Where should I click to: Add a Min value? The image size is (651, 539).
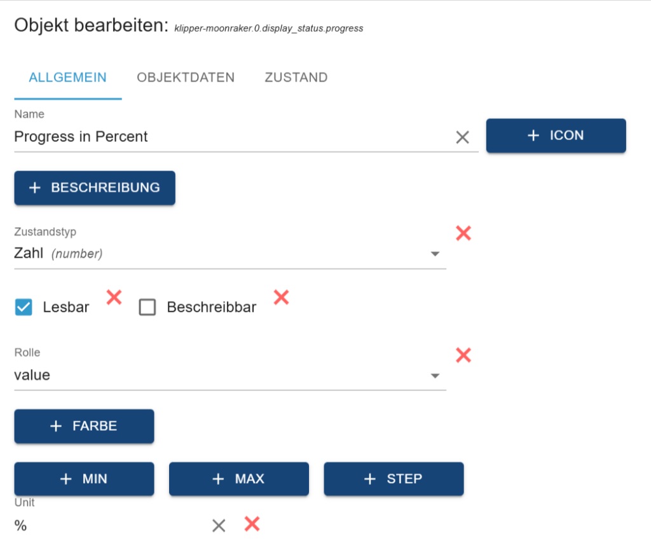pos(84,479)
